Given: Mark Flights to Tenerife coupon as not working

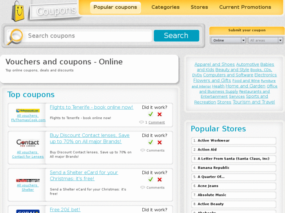Looking at the screenshot, I should 160,114.
